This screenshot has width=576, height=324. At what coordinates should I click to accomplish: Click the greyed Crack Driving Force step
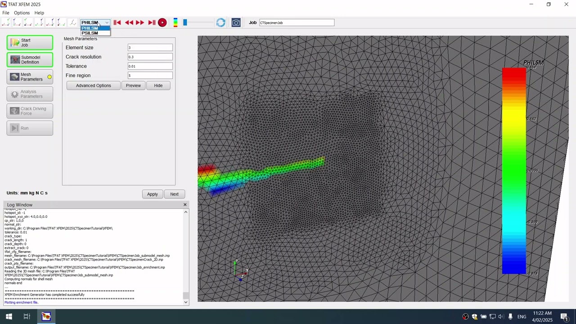[x=30, y=111]
